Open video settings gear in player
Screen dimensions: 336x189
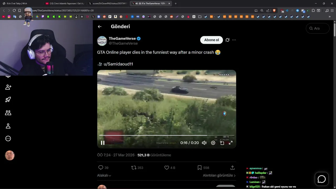[x=213, y=143]
